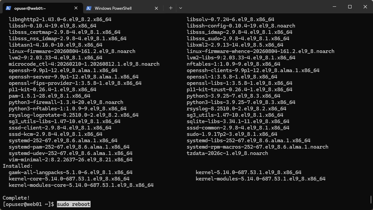Click 'libtasn1-4.16.0-10' package line
This screenshot has width=373, height=210.
pyautogui.click(x=55, y=45)
